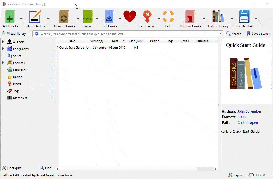
Task: Expand the Formats tree node
Action: coord(3,63)
